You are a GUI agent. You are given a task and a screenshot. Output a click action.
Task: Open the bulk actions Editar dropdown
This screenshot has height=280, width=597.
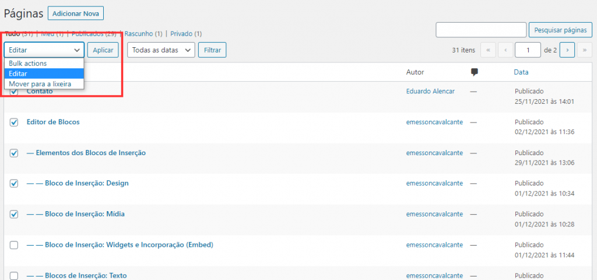point(44,50)
